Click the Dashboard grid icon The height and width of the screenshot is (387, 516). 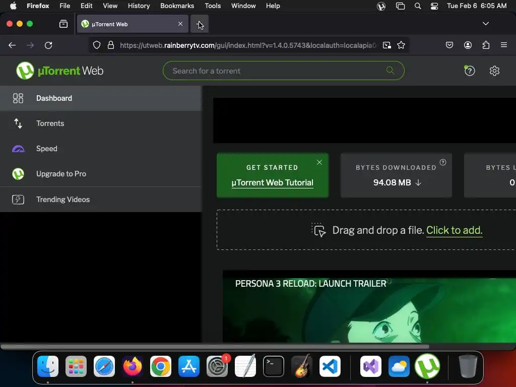click(18, 98)
